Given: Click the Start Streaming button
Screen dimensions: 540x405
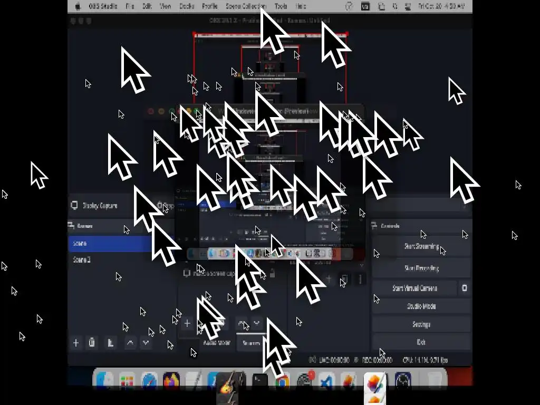Looking at the screenshot, I should tap(421, 246).
